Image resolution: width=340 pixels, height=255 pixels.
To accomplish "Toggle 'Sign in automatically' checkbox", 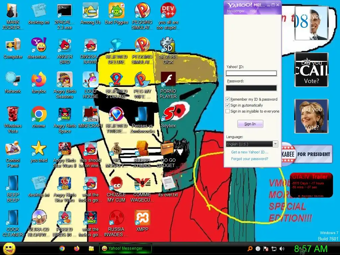I will [227, 105].
